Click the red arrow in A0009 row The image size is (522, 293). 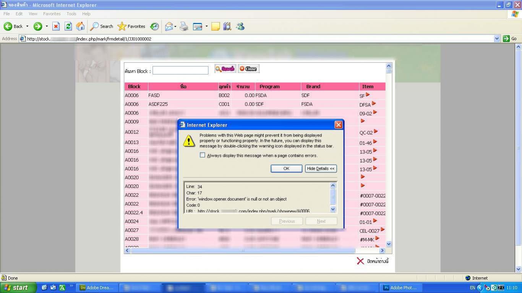tap(363, 121)
